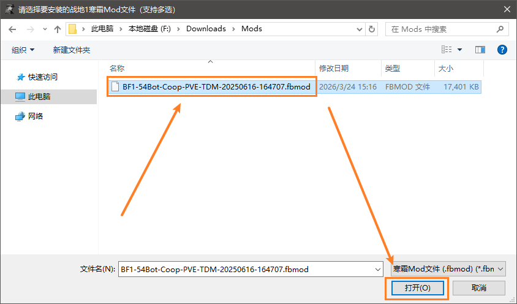Screen dimensions: 517x304
Task: Open the 组织 menu
Action: pos(23,50)
